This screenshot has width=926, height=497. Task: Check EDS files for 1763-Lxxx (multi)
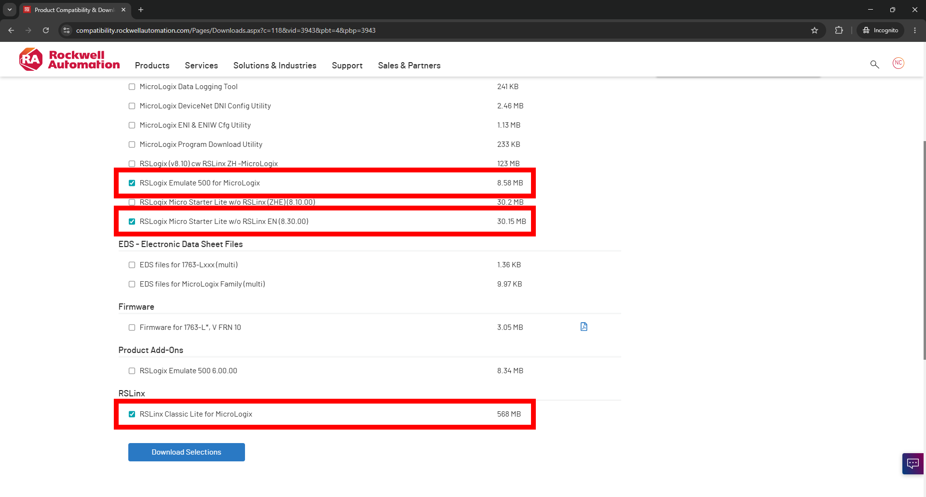[x=132, y=265]
